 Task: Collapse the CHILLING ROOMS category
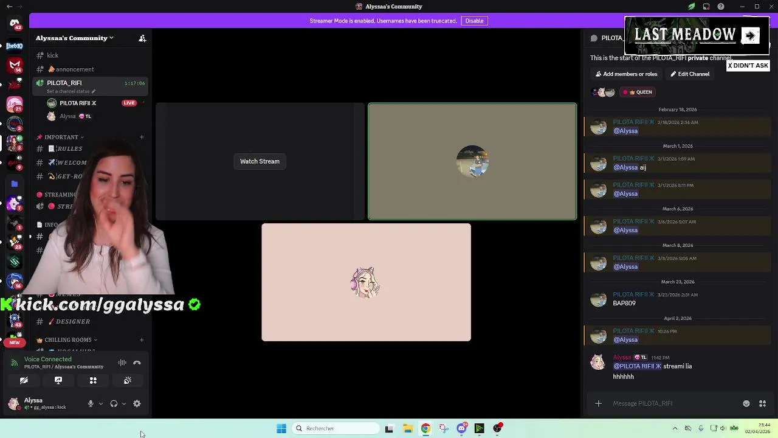[x=67, y=339]
